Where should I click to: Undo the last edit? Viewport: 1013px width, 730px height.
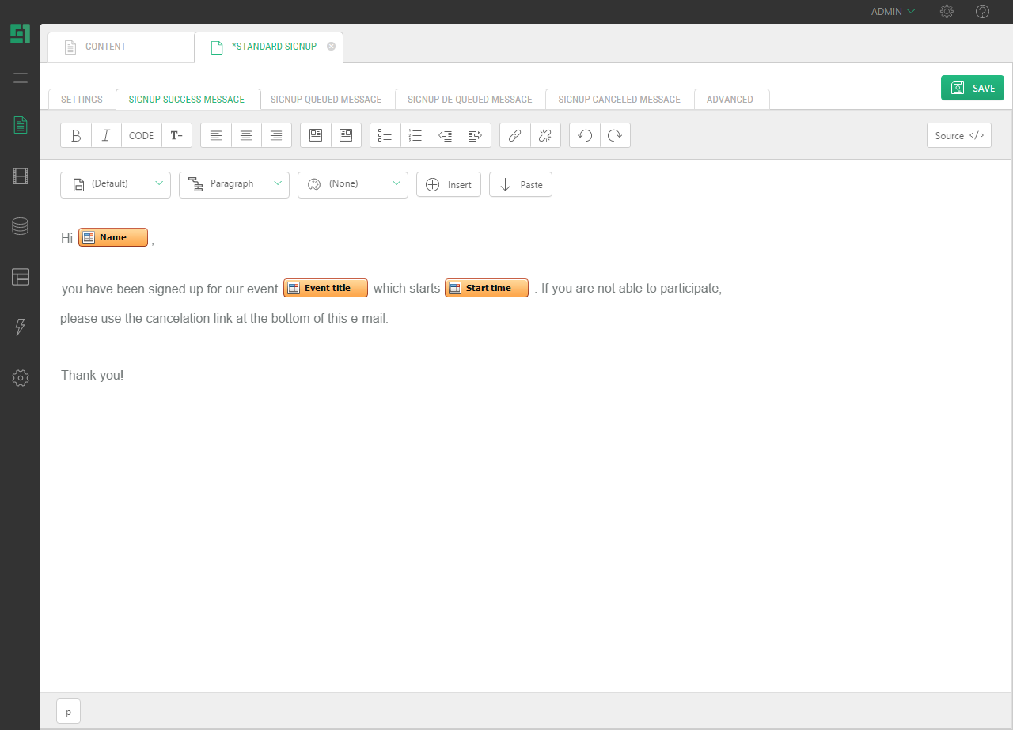pyautogui.click(x=585, y=135)
